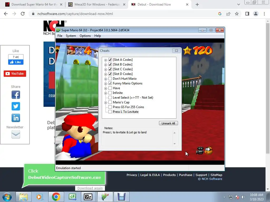Click the Visual C# taskbar icon

pyautogui.click(x=72, y=197)
